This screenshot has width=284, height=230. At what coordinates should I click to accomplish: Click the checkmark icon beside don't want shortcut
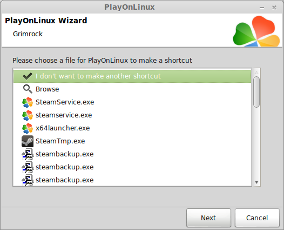pyautogui.click(x=28, y=76)
